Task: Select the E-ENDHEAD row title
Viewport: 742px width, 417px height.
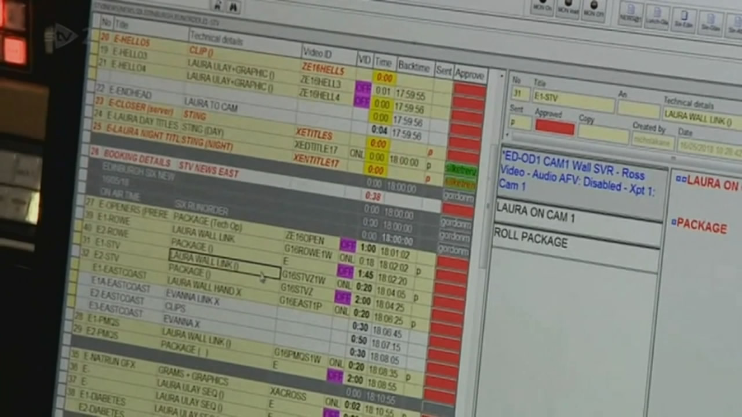Action: click(130, 93)
